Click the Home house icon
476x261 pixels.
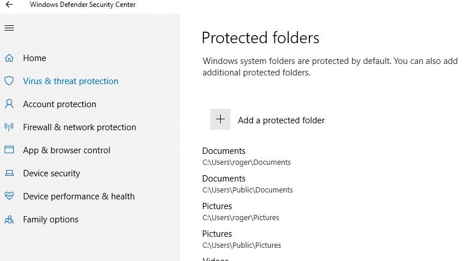pos(9,58)
